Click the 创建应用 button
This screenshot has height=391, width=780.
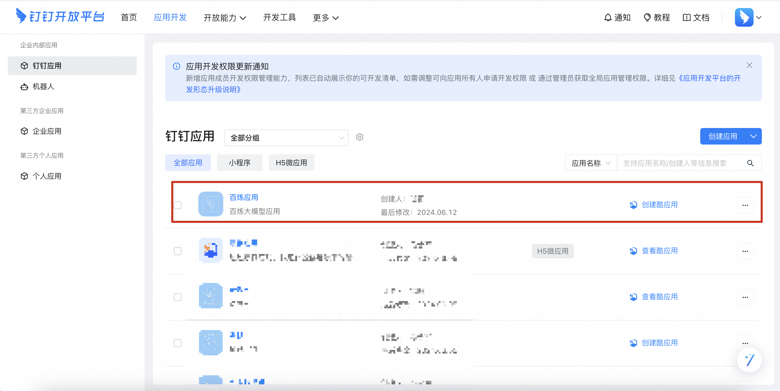723,136
